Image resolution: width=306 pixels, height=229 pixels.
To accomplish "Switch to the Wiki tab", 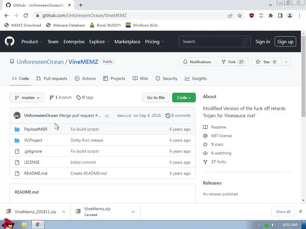I will [x=140, y=78].
